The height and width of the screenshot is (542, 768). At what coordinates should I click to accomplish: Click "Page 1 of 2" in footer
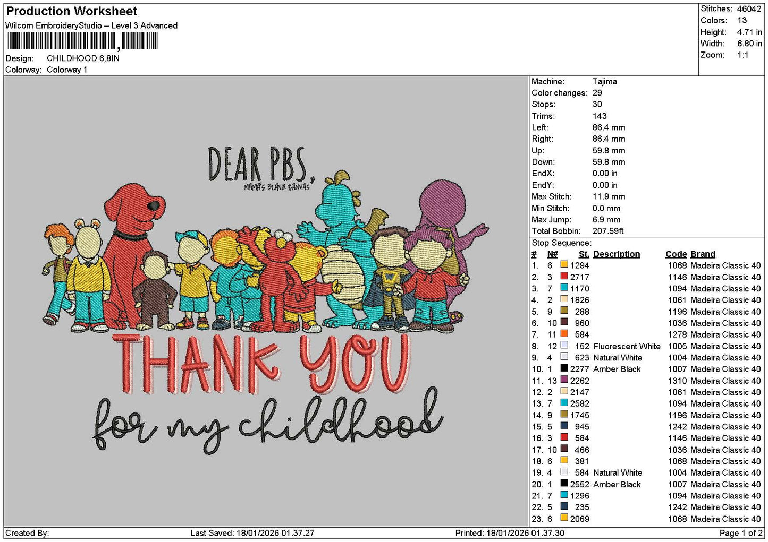[740, 533]
